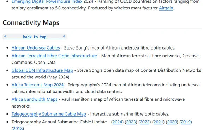Click the text 'tertiary enrollment to 5G connectivity'
The width and height of the screenshot is (209, 130).
(49, 8)
